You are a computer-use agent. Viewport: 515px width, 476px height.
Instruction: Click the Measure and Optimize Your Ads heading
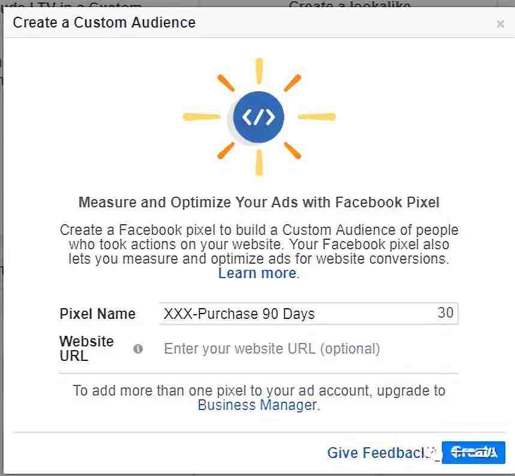(259, 203)
